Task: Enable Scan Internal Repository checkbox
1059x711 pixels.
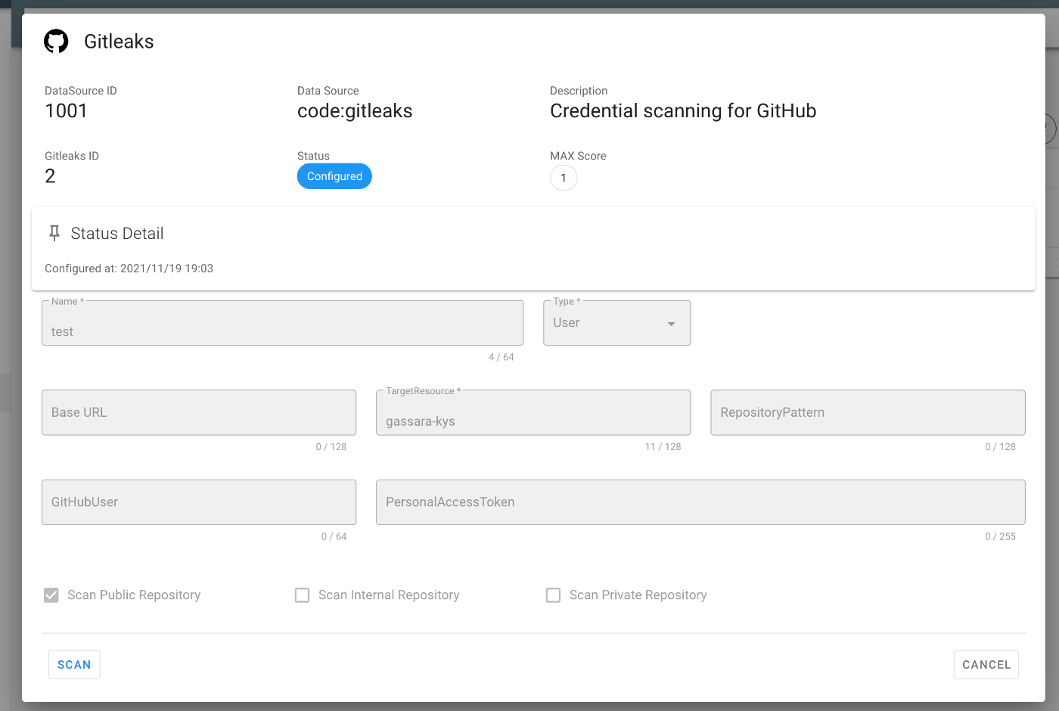Action: click(303, 595)
